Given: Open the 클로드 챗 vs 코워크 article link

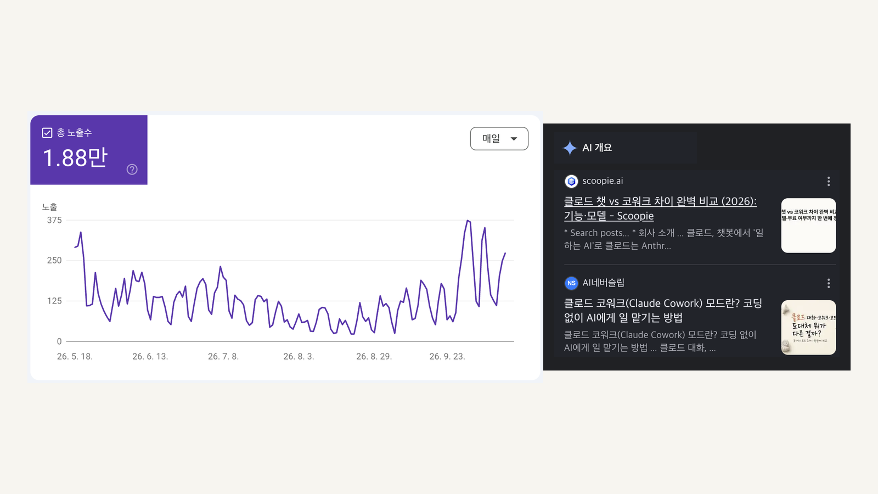Looking at the screenshot, I should coord(660,209).
